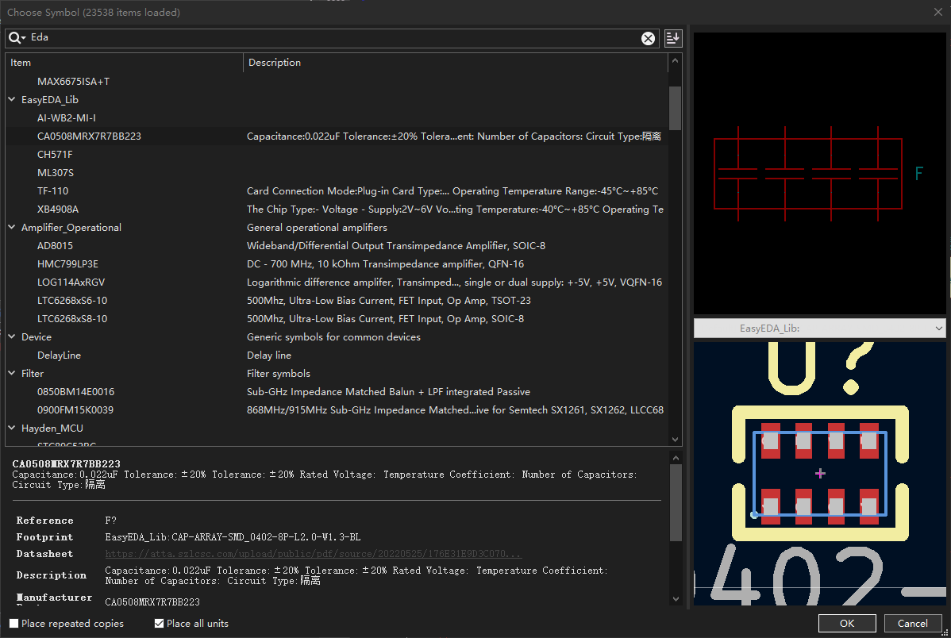Click the sort results button
Image resolution: width=951 pixels, height=638 pixels.
pos(672,38)
